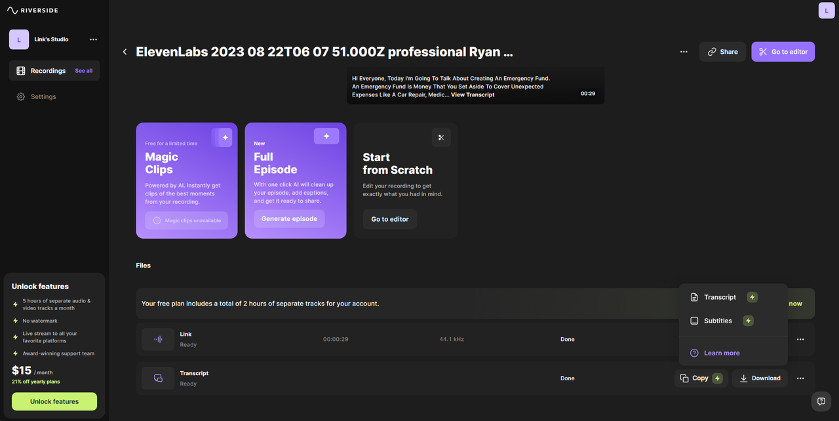The image size is (839, 421).
Task: Click the 21% off yearly plans text
Action: 36,382
